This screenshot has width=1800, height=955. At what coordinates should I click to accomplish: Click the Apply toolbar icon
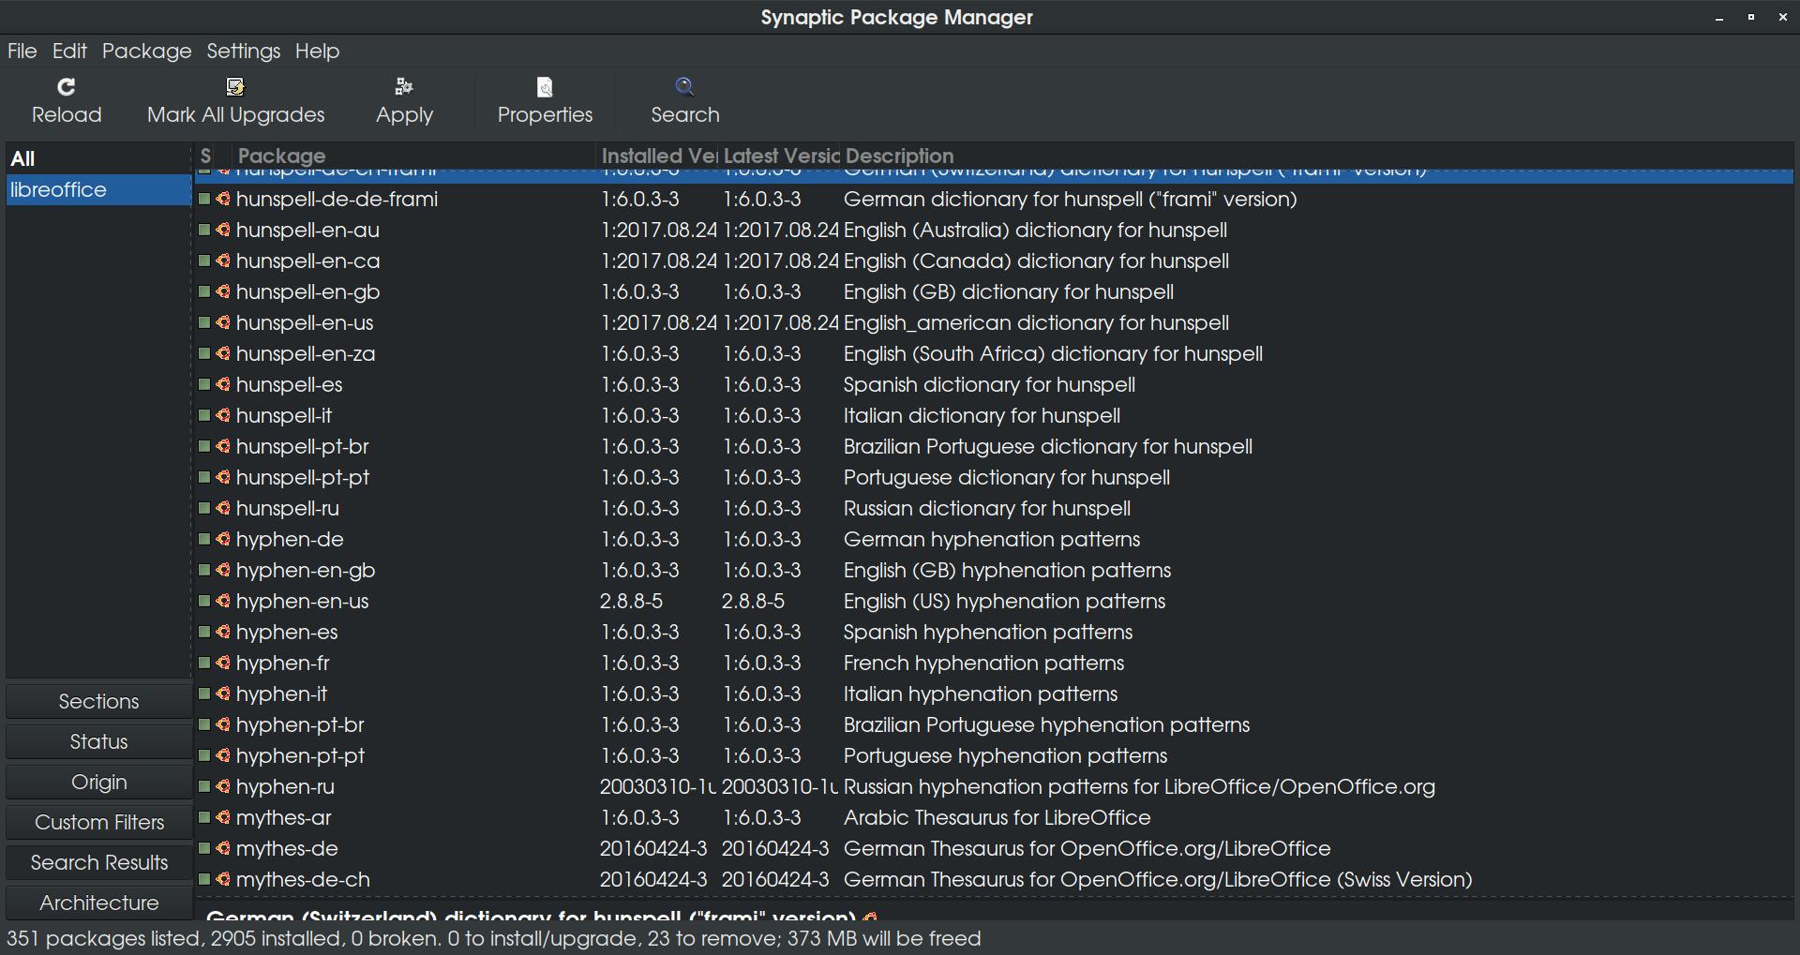tap(404, 87)
